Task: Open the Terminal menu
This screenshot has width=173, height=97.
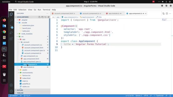Action: tap(46, 10)
